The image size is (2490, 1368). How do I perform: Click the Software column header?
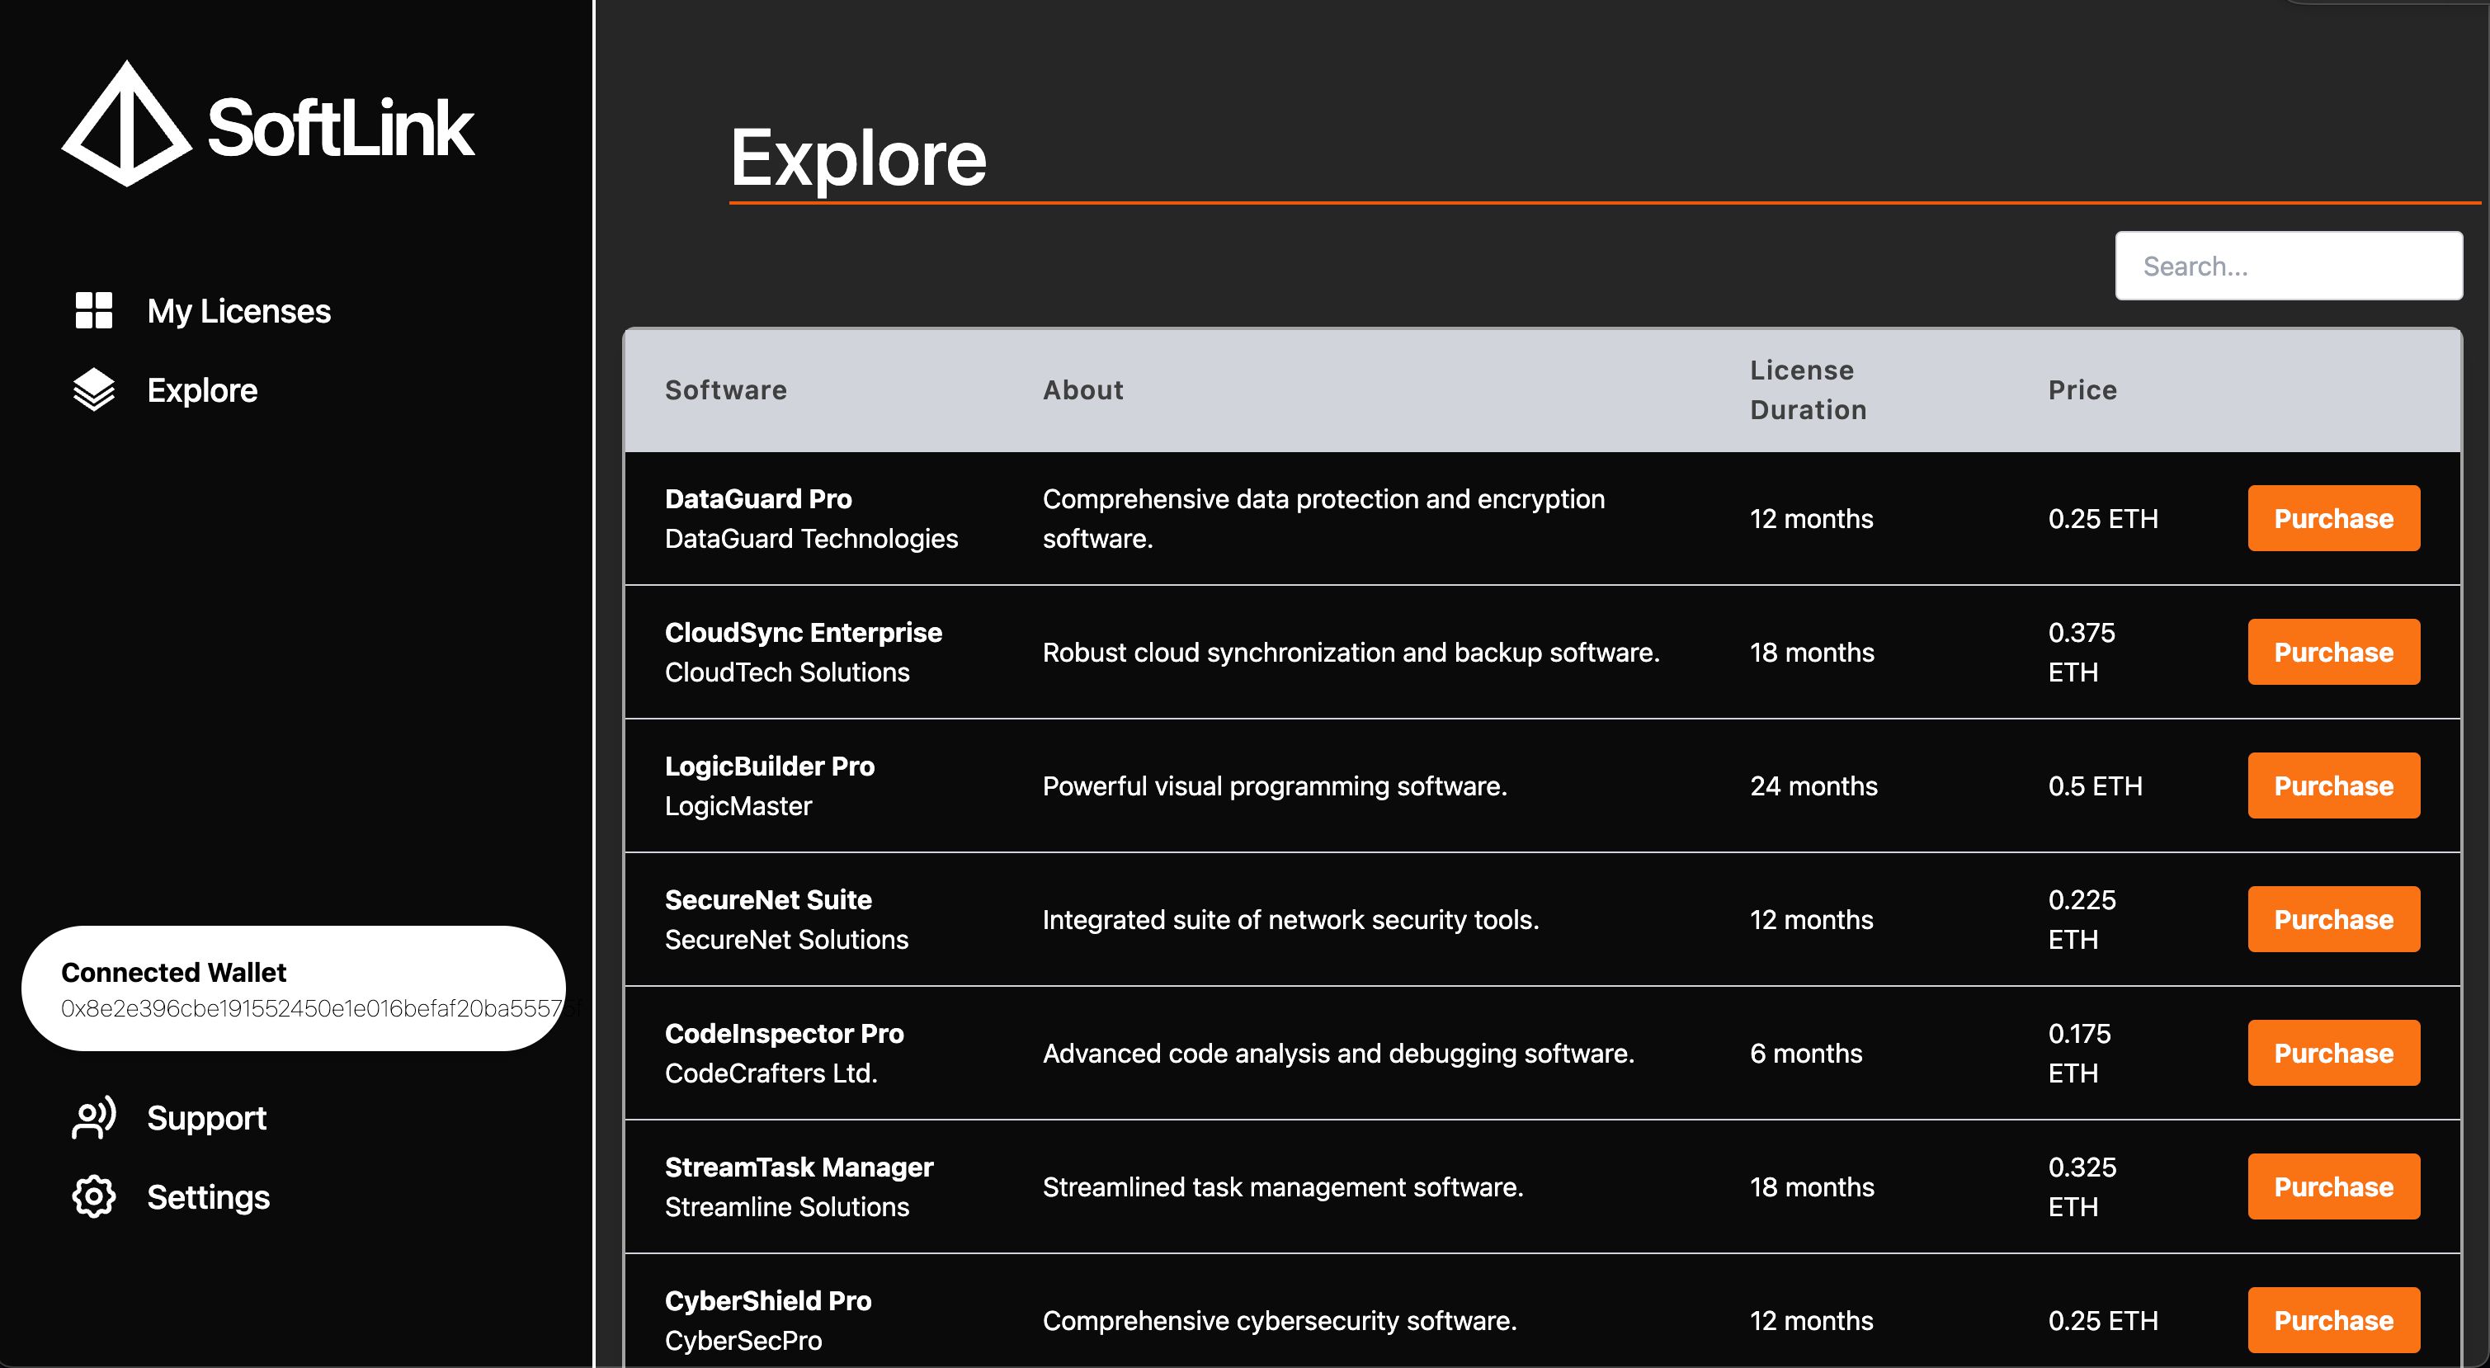click(x=726, y=390)
